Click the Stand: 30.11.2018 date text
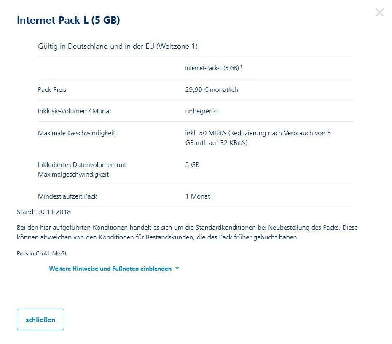 pos(44,212)
